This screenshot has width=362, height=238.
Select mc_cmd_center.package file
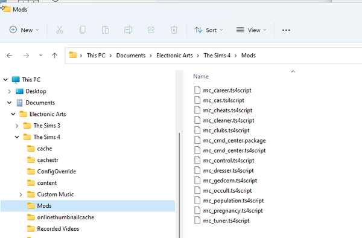(x=234, y=141)
